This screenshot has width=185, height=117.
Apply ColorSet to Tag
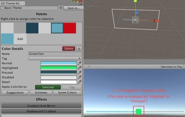[x=72, y=87]
